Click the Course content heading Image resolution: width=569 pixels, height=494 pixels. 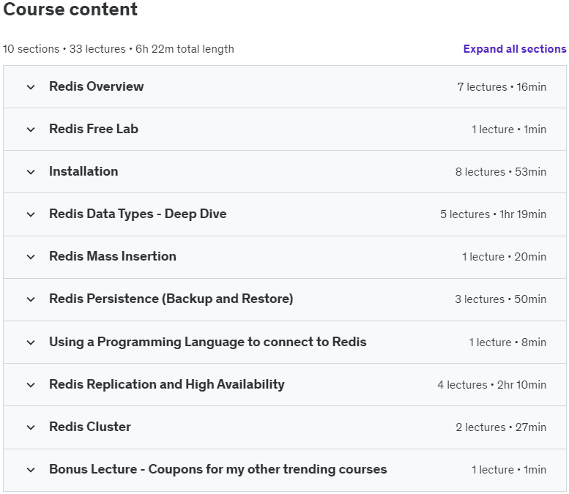coord(70,9)
